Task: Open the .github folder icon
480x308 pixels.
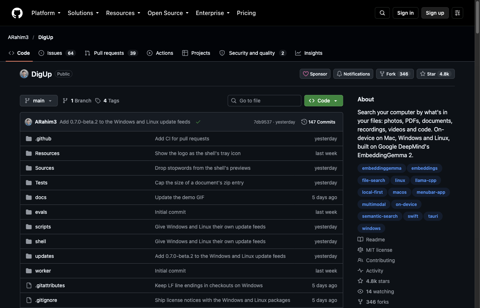Action: click(29, 139)
